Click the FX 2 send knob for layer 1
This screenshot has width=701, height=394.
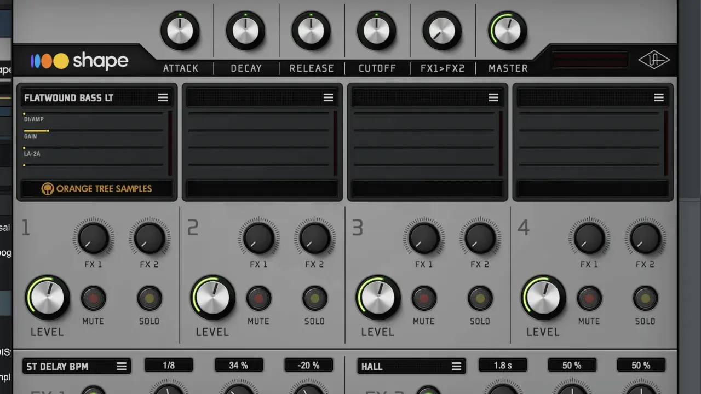150,238
